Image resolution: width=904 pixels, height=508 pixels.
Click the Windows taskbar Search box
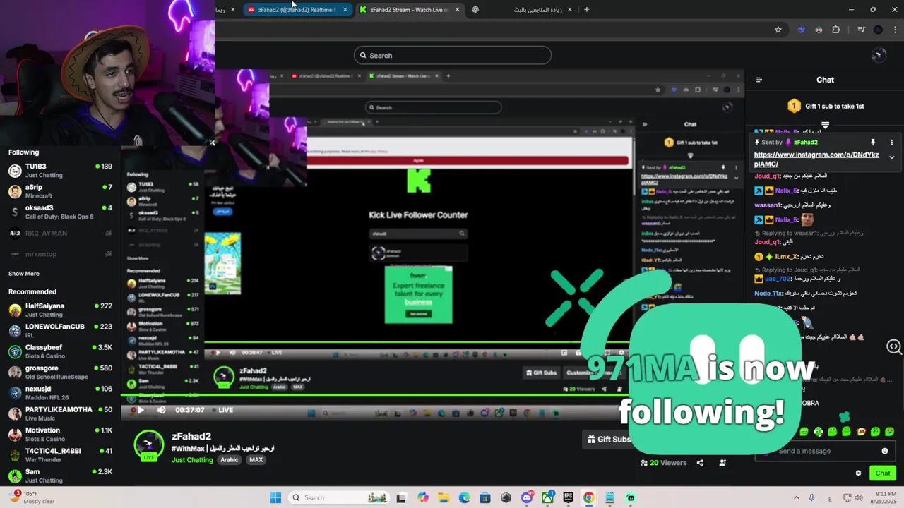pos(340,497)
